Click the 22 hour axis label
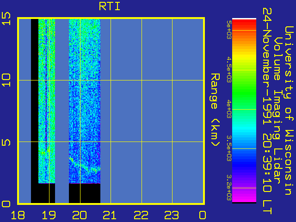 click(x=141, y=215)
